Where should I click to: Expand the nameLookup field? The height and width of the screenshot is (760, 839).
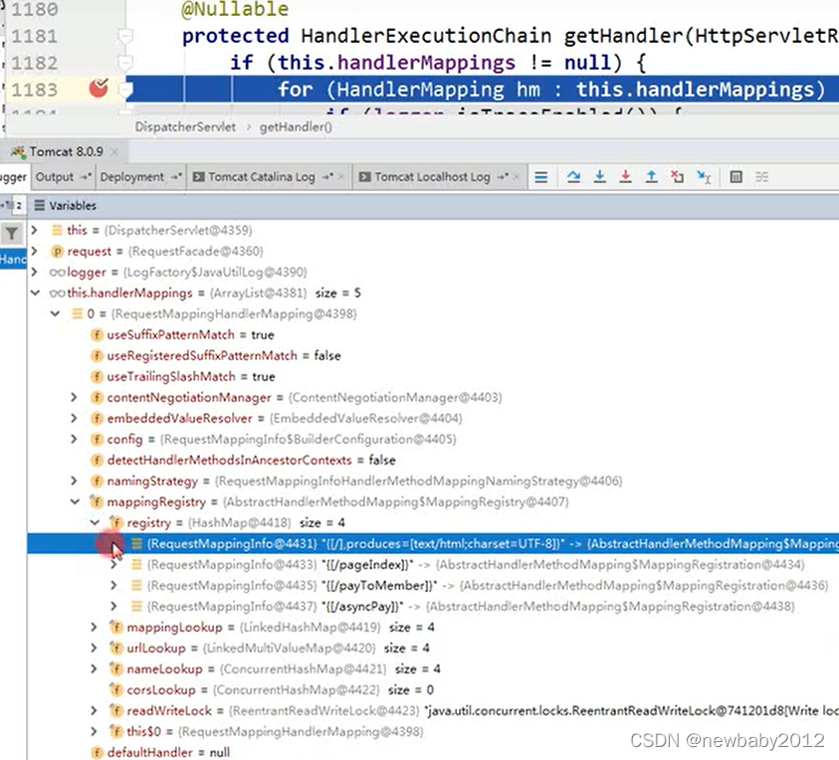pyautogui.click(x=95, y=668)
